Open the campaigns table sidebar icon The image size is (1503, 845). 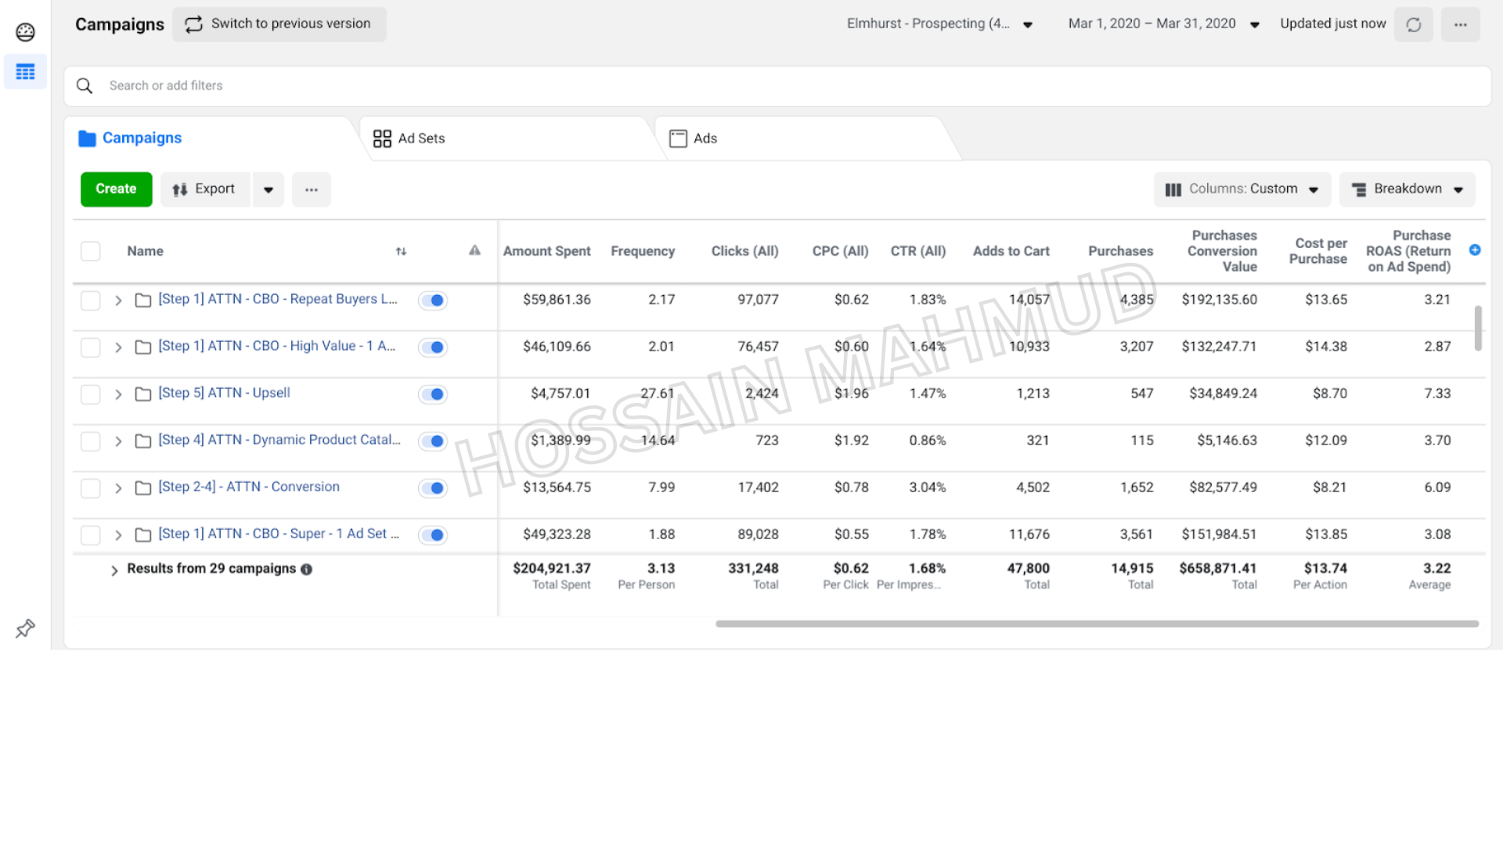pos(25,72)
